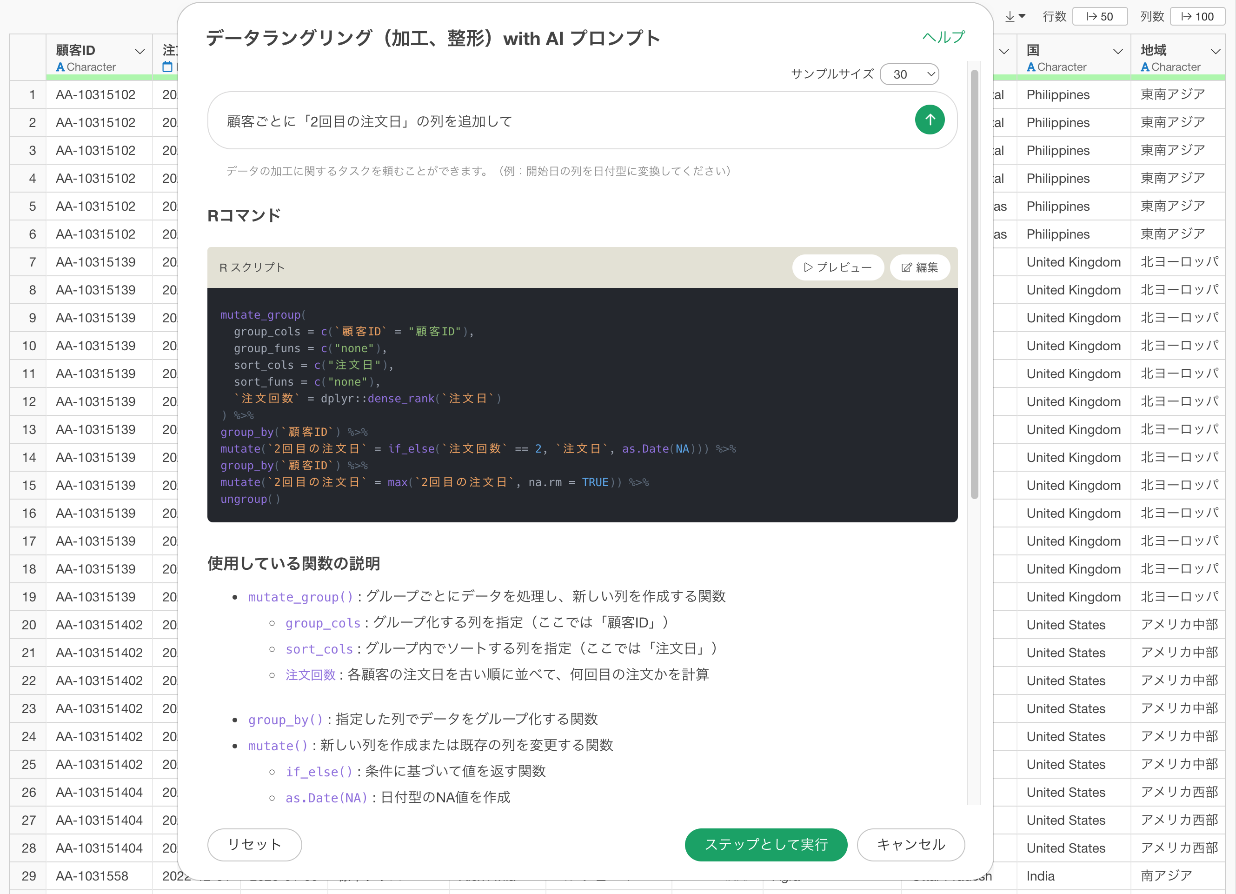1236x894 pixels.
Task: Expand the column chevron left of 国
Action: tap(1004, 51)
